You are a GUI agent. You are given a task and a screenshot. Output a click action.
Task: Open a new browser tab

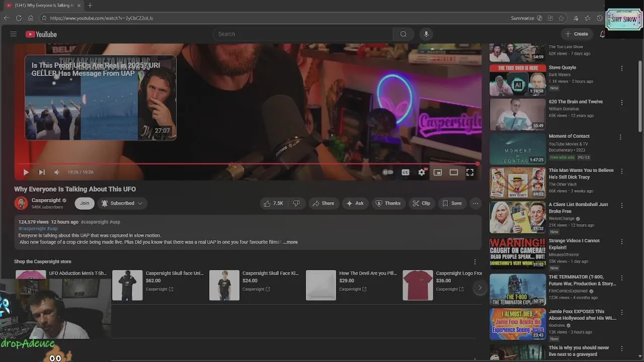pyautogui.click(x=90, y=6)
